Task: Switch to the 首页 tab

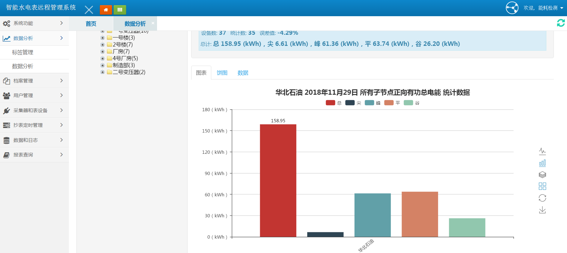Action: (91, 24)
